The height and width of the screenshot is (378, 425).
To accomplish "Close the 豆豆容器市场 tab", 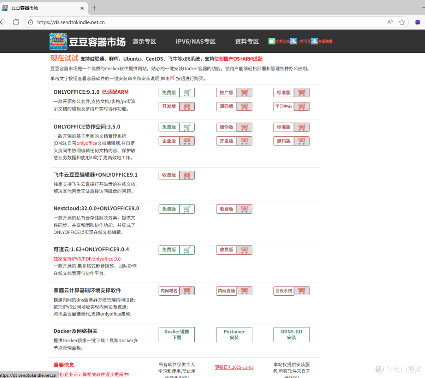I will click(82, 8).
